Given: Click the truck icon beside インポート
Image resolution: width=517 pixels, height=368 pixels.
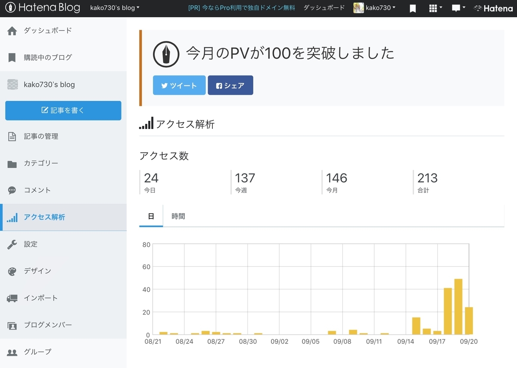Looking at the screenshot, I should [x=12, y=298].
